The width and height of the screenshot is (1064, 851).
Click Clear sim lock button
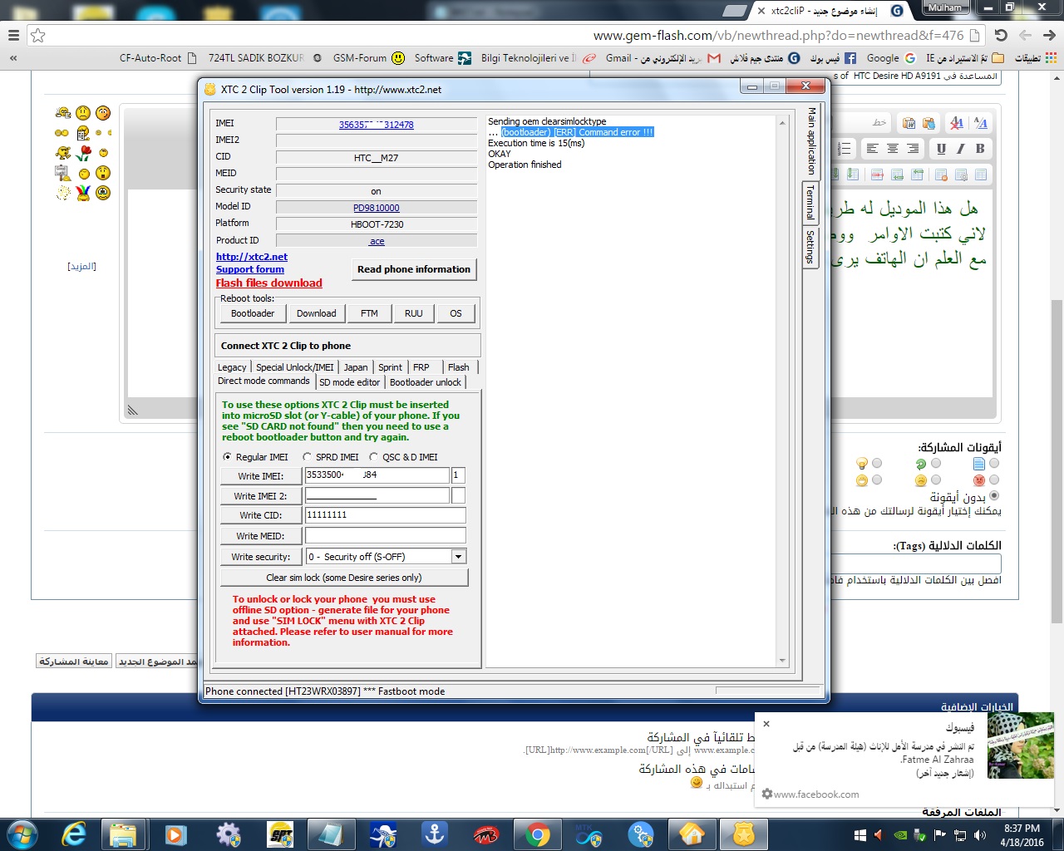click(x=344, y=578)
